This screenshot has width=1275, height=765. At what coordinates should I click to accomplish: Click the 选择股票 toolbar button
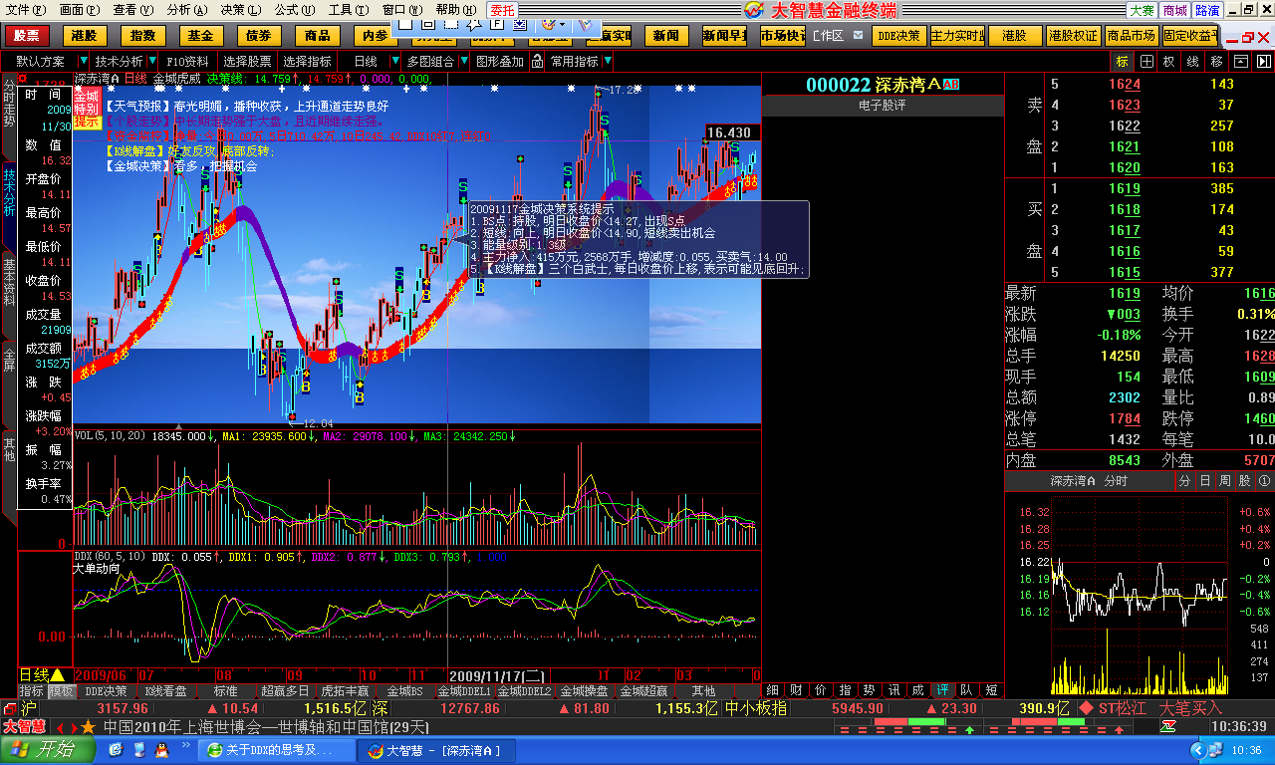[247, 62]
